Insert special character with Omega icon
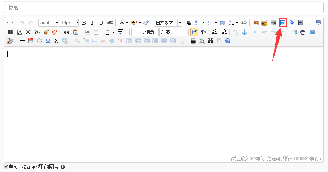Screen dimensions: 328x172 tap(48, 41)
